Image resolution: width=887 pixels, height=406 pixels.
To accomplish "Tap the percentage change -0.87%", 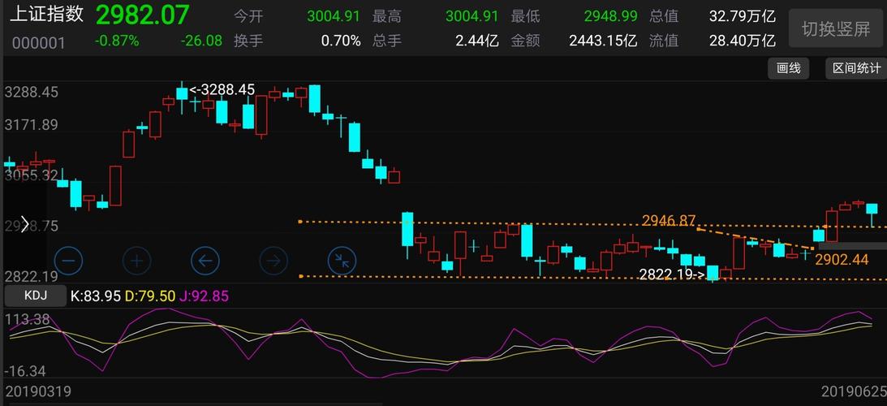I will pos(117,41).
